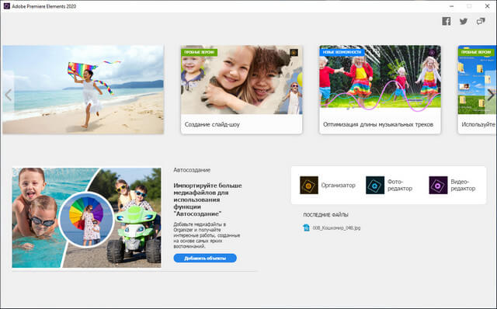
Task: Open the partially visible Используйте card
Action: tap(477, 89)
